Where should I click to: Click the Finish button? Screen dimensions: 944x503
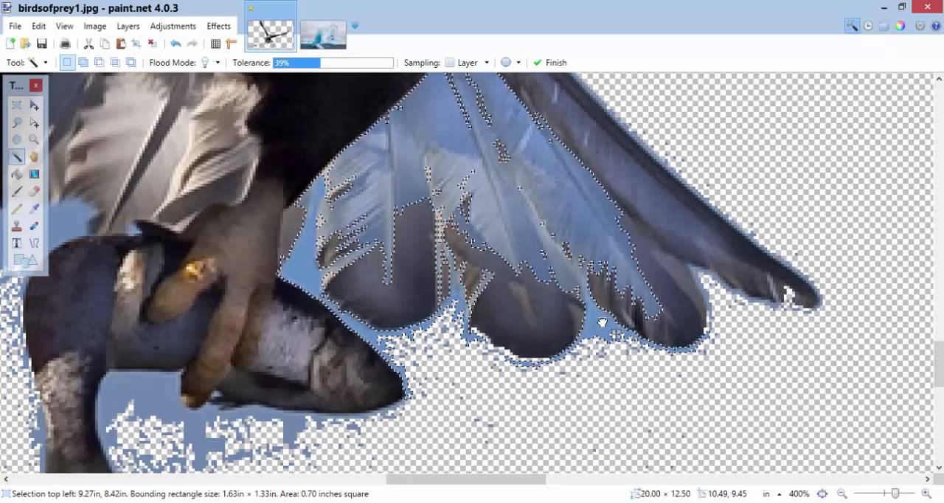pos(549,63)
